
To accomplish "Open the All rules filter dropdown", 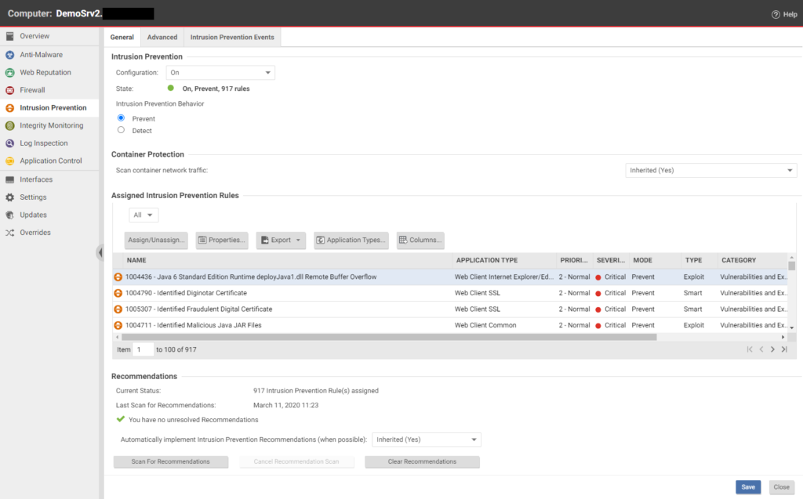I will point(144,215).
